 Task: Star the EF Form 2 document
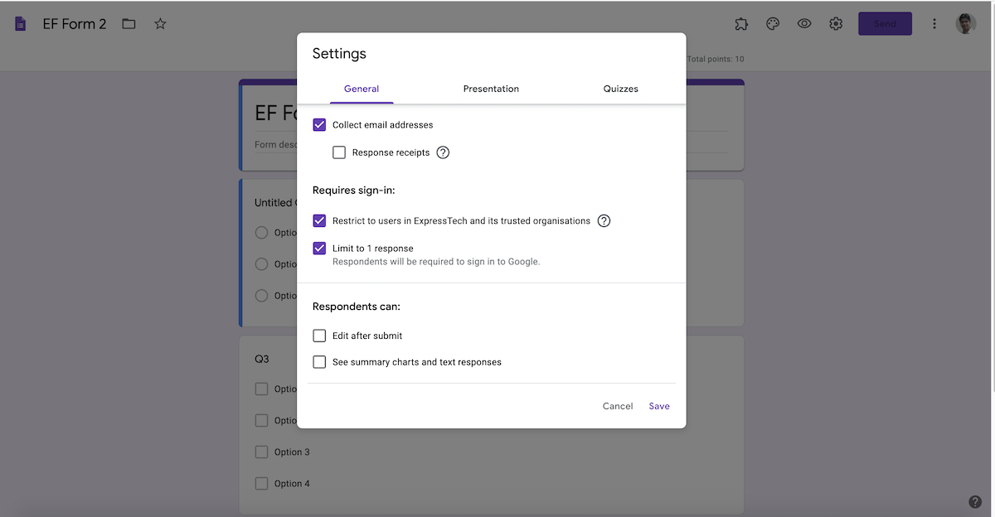click(160, 23)
